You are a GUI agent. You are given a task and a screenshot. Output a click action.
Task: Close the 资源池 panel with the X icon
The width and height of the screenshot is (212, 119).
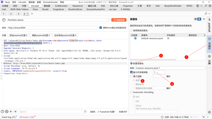tap(203, 19)
